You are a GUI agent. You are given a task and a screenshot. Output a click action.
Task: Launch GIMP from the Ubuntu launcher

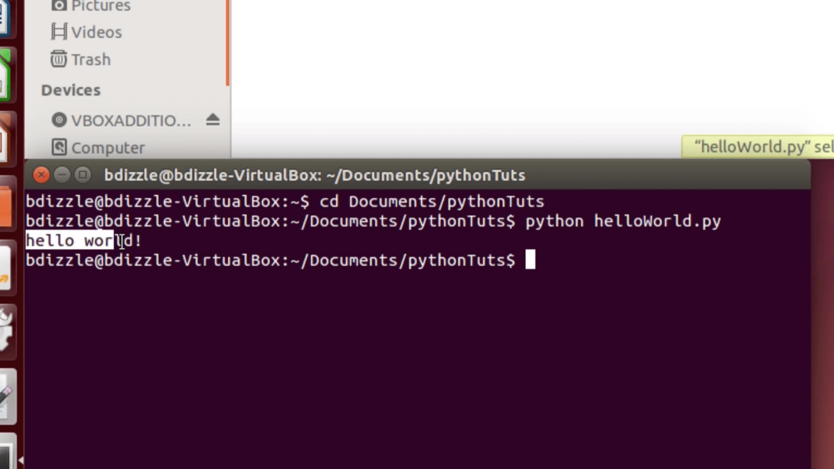(7, 329)
